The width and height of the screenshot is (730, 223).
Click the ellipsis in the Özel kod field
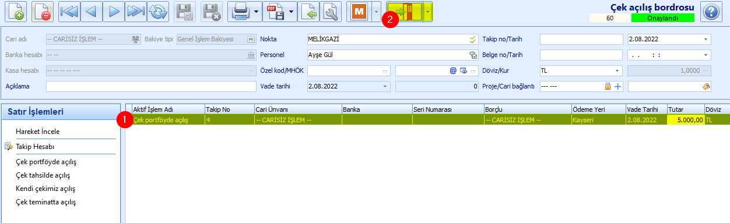tap(385, 70)
